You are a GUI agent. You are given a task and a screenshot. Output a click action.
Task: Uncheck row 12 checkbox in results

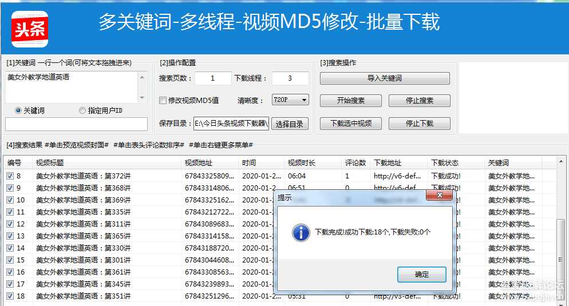pyautogui.click(x=10, y=224)
